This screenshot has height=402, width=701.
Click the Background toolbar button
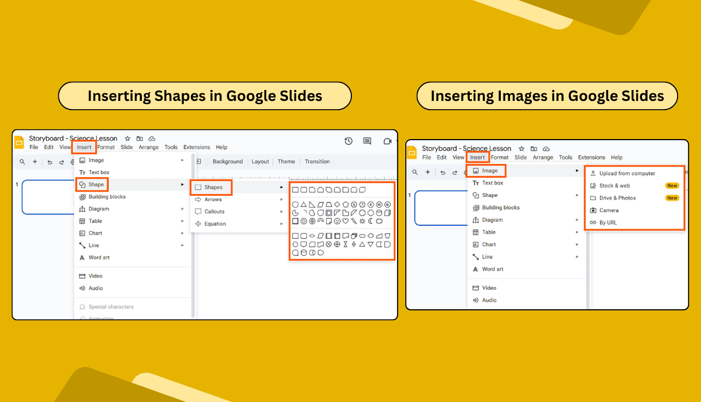pyautogui.click(x=227, y=161)
